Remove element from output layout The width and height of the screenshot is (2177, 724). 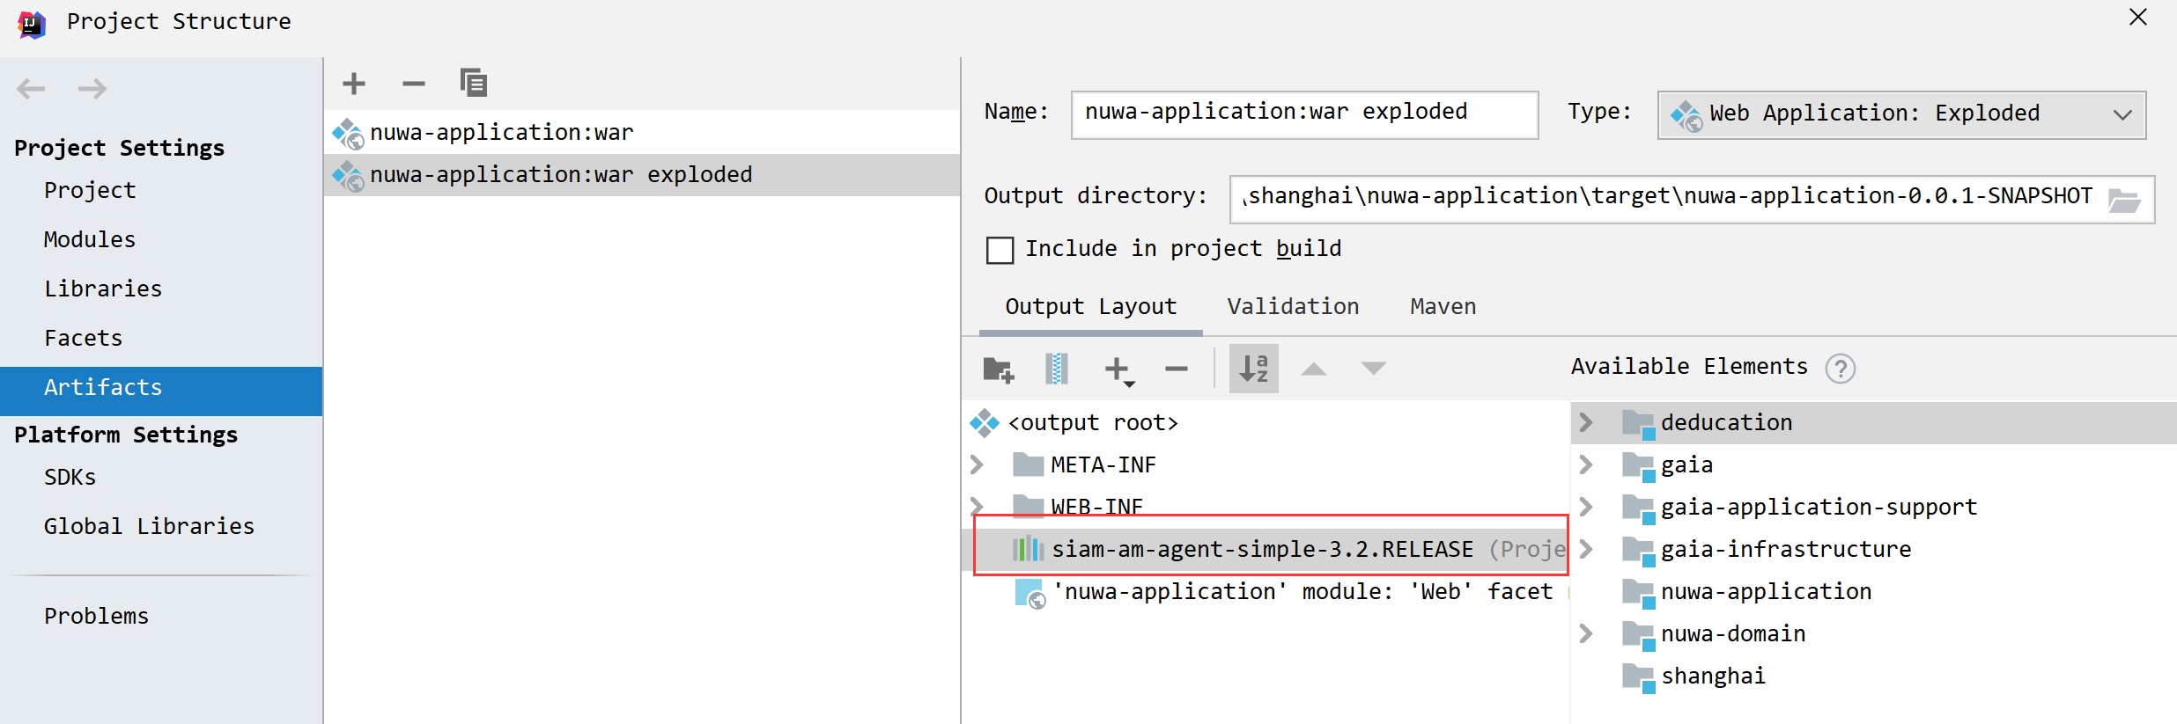(x=1177, y=369)
